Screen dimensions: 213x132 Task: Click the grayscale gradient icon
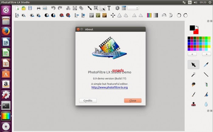pyautogui.click(x=156, y=15)
